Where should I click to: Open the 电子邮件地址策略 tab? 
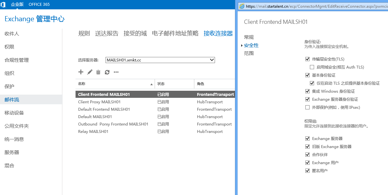[175, 33]
